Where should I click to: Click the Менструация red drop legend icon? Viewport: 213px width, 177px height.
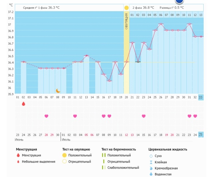tap(18, 155)
